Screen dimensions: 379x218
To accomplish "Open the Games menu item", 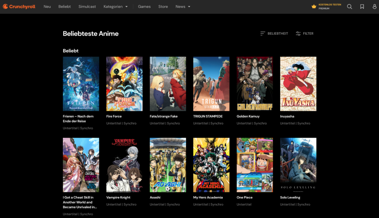I will (x=144, y=7).
